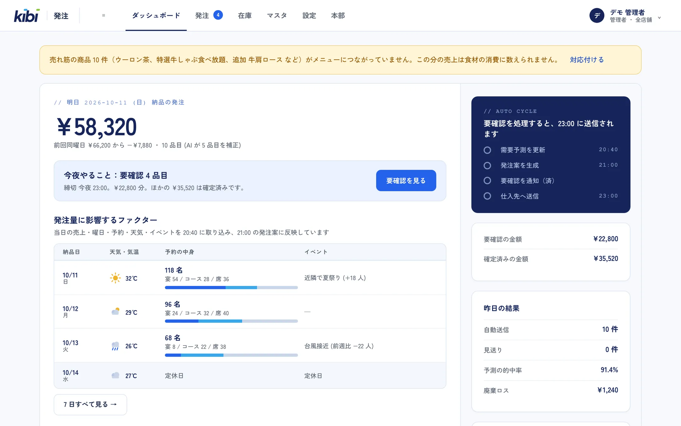Click the 10/12 月 date cell
This screenshot has height=426, width=681.
[x=70, y=312]
